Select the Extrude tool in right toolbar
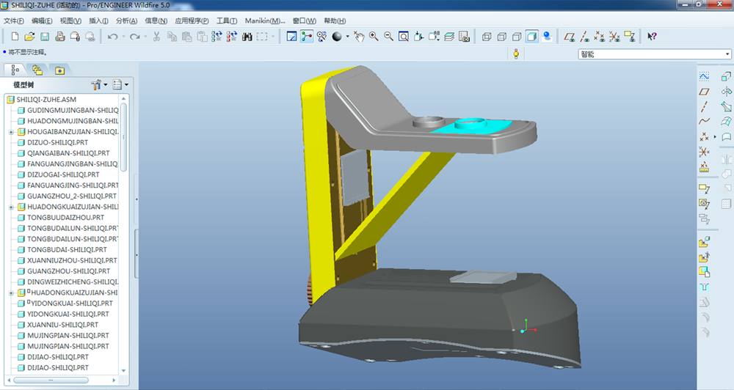Screen dimensions: 734x390 [726, 76]
